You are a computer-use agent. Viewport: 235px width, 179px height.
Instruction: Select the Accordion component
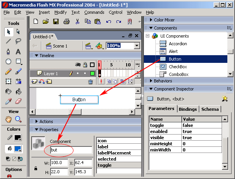click(x=178, y=44)
